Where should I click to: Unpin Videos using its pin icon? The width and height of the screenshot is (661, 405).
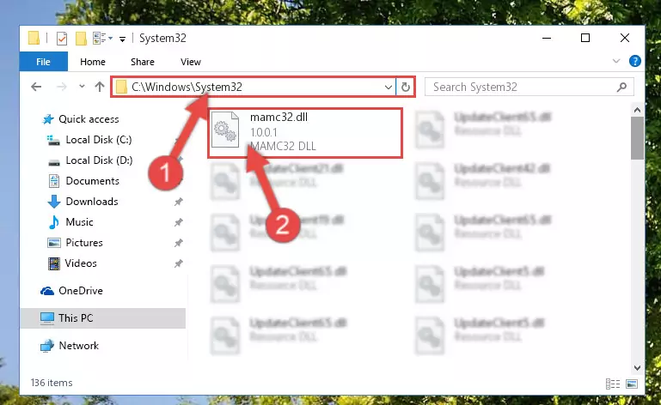click(178, 263)
